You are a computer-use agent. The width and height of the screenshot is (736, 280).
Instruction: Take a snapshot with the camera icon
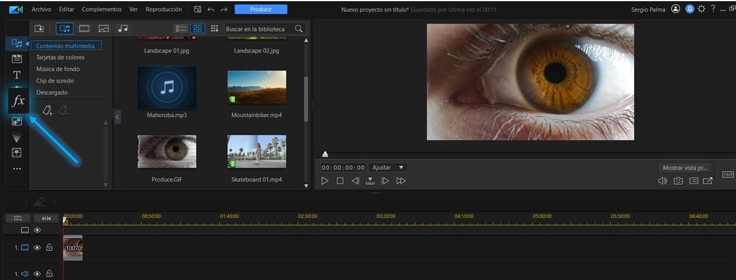point(678,181)
